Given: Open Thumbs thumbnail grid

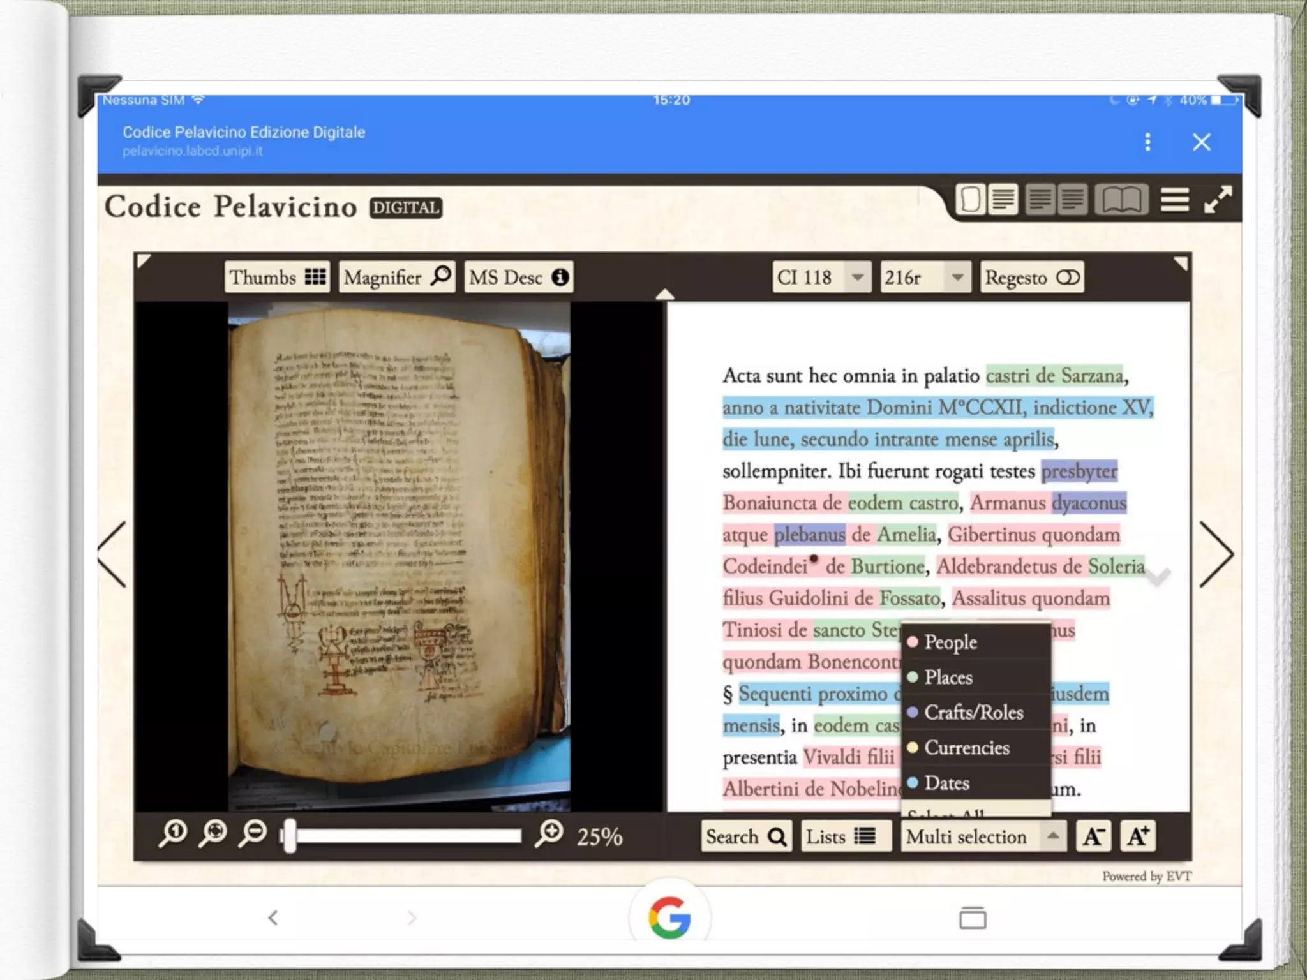Looking at the screenshot, I should click(x=277, y=278).
